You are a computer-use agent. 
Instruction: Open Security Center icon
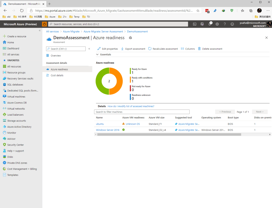[x=5, y=145]
